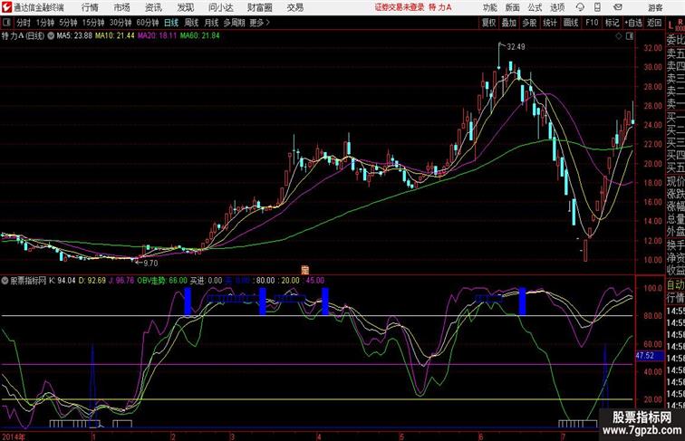Select the 日线 daily tab

coord(171,23)
